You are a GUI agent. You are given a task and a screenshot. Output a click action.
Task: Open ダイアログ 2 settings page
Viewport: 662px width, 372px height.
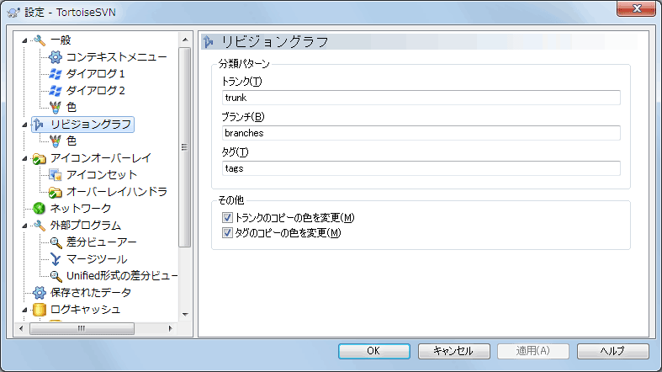(x=95, y=91)
